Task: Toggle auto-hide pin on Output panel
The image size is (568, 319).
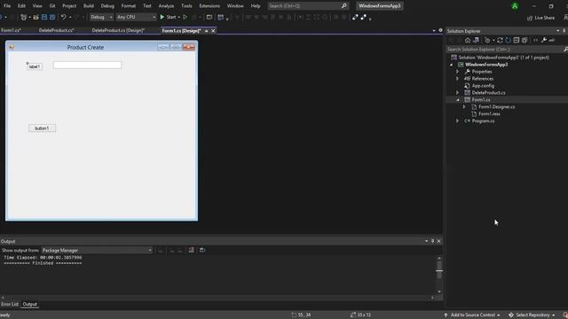Action: (432, 241)
